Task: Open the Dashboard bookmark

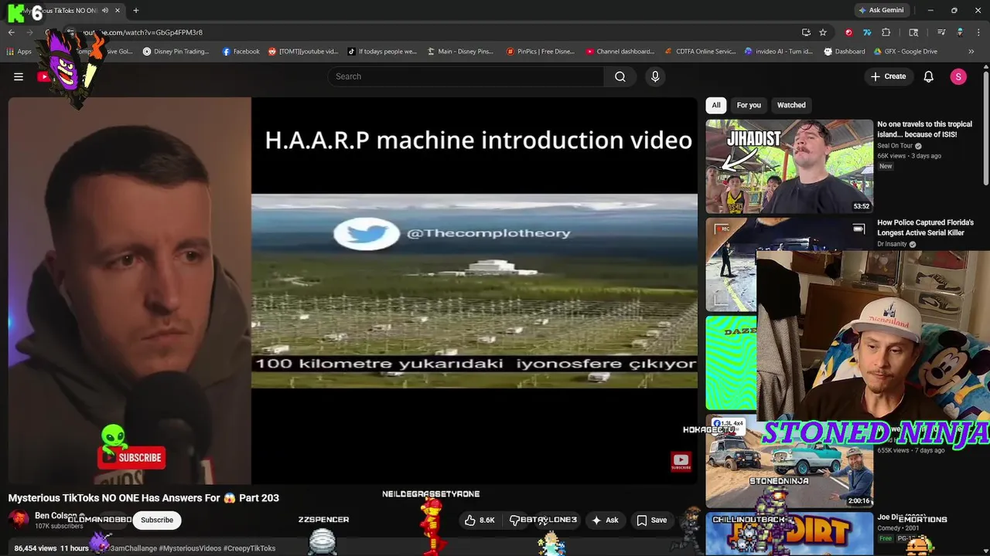Action: (x=845, y=52)
